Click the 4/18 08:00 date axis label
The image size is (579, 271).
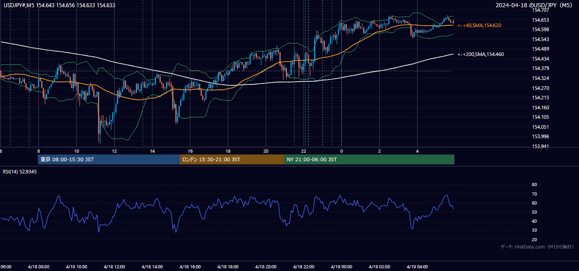click(39, 267)
